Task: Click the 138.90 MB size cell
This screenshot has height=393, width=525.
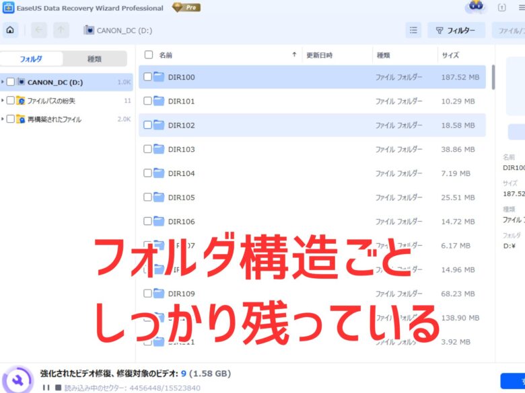Action: point(460,318)
